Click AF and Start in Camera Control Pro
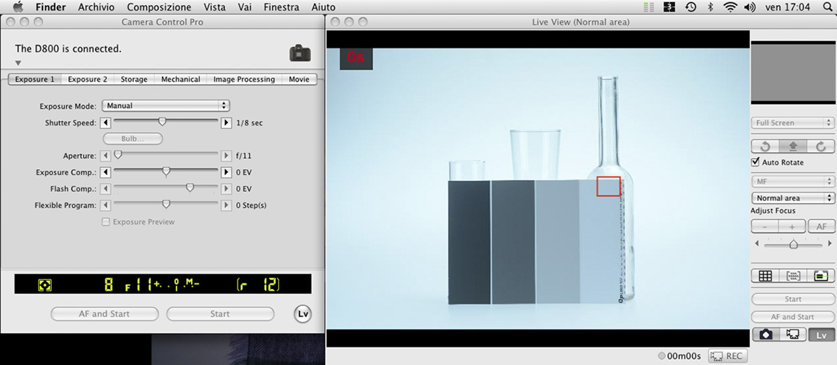837x365 pixels. pos(105,314)
